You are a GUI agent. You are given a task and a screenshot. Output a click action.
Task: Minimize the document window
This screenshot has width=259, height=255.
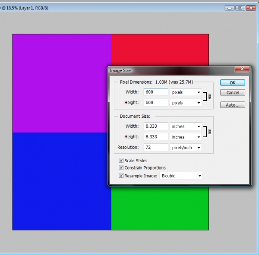click(x=230, y=8)
